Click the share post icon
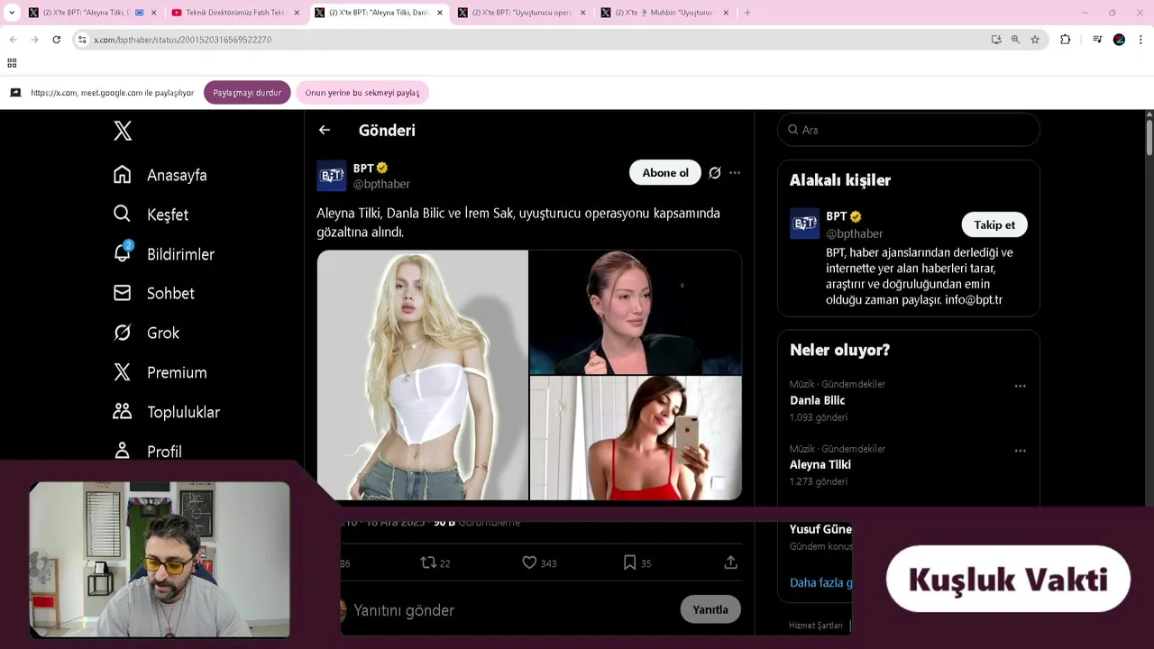1154x649 pixels. pyautogui.click(x=731, y=562)
